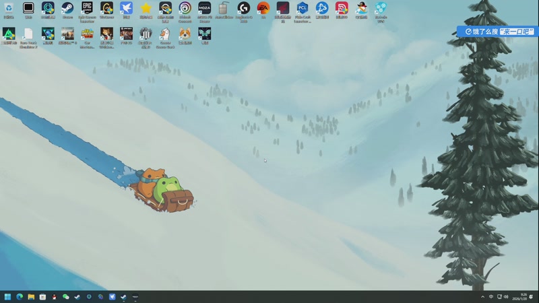Open File Explorer from taskbar
The height and width of the screenshot is (303, 539).
(x=31, y=296)
